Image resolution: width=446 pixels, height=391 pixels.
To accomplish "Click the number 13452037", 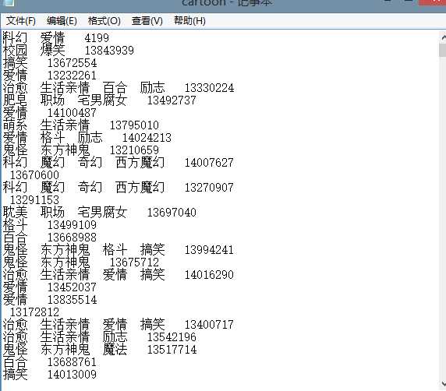I will 72,287.
